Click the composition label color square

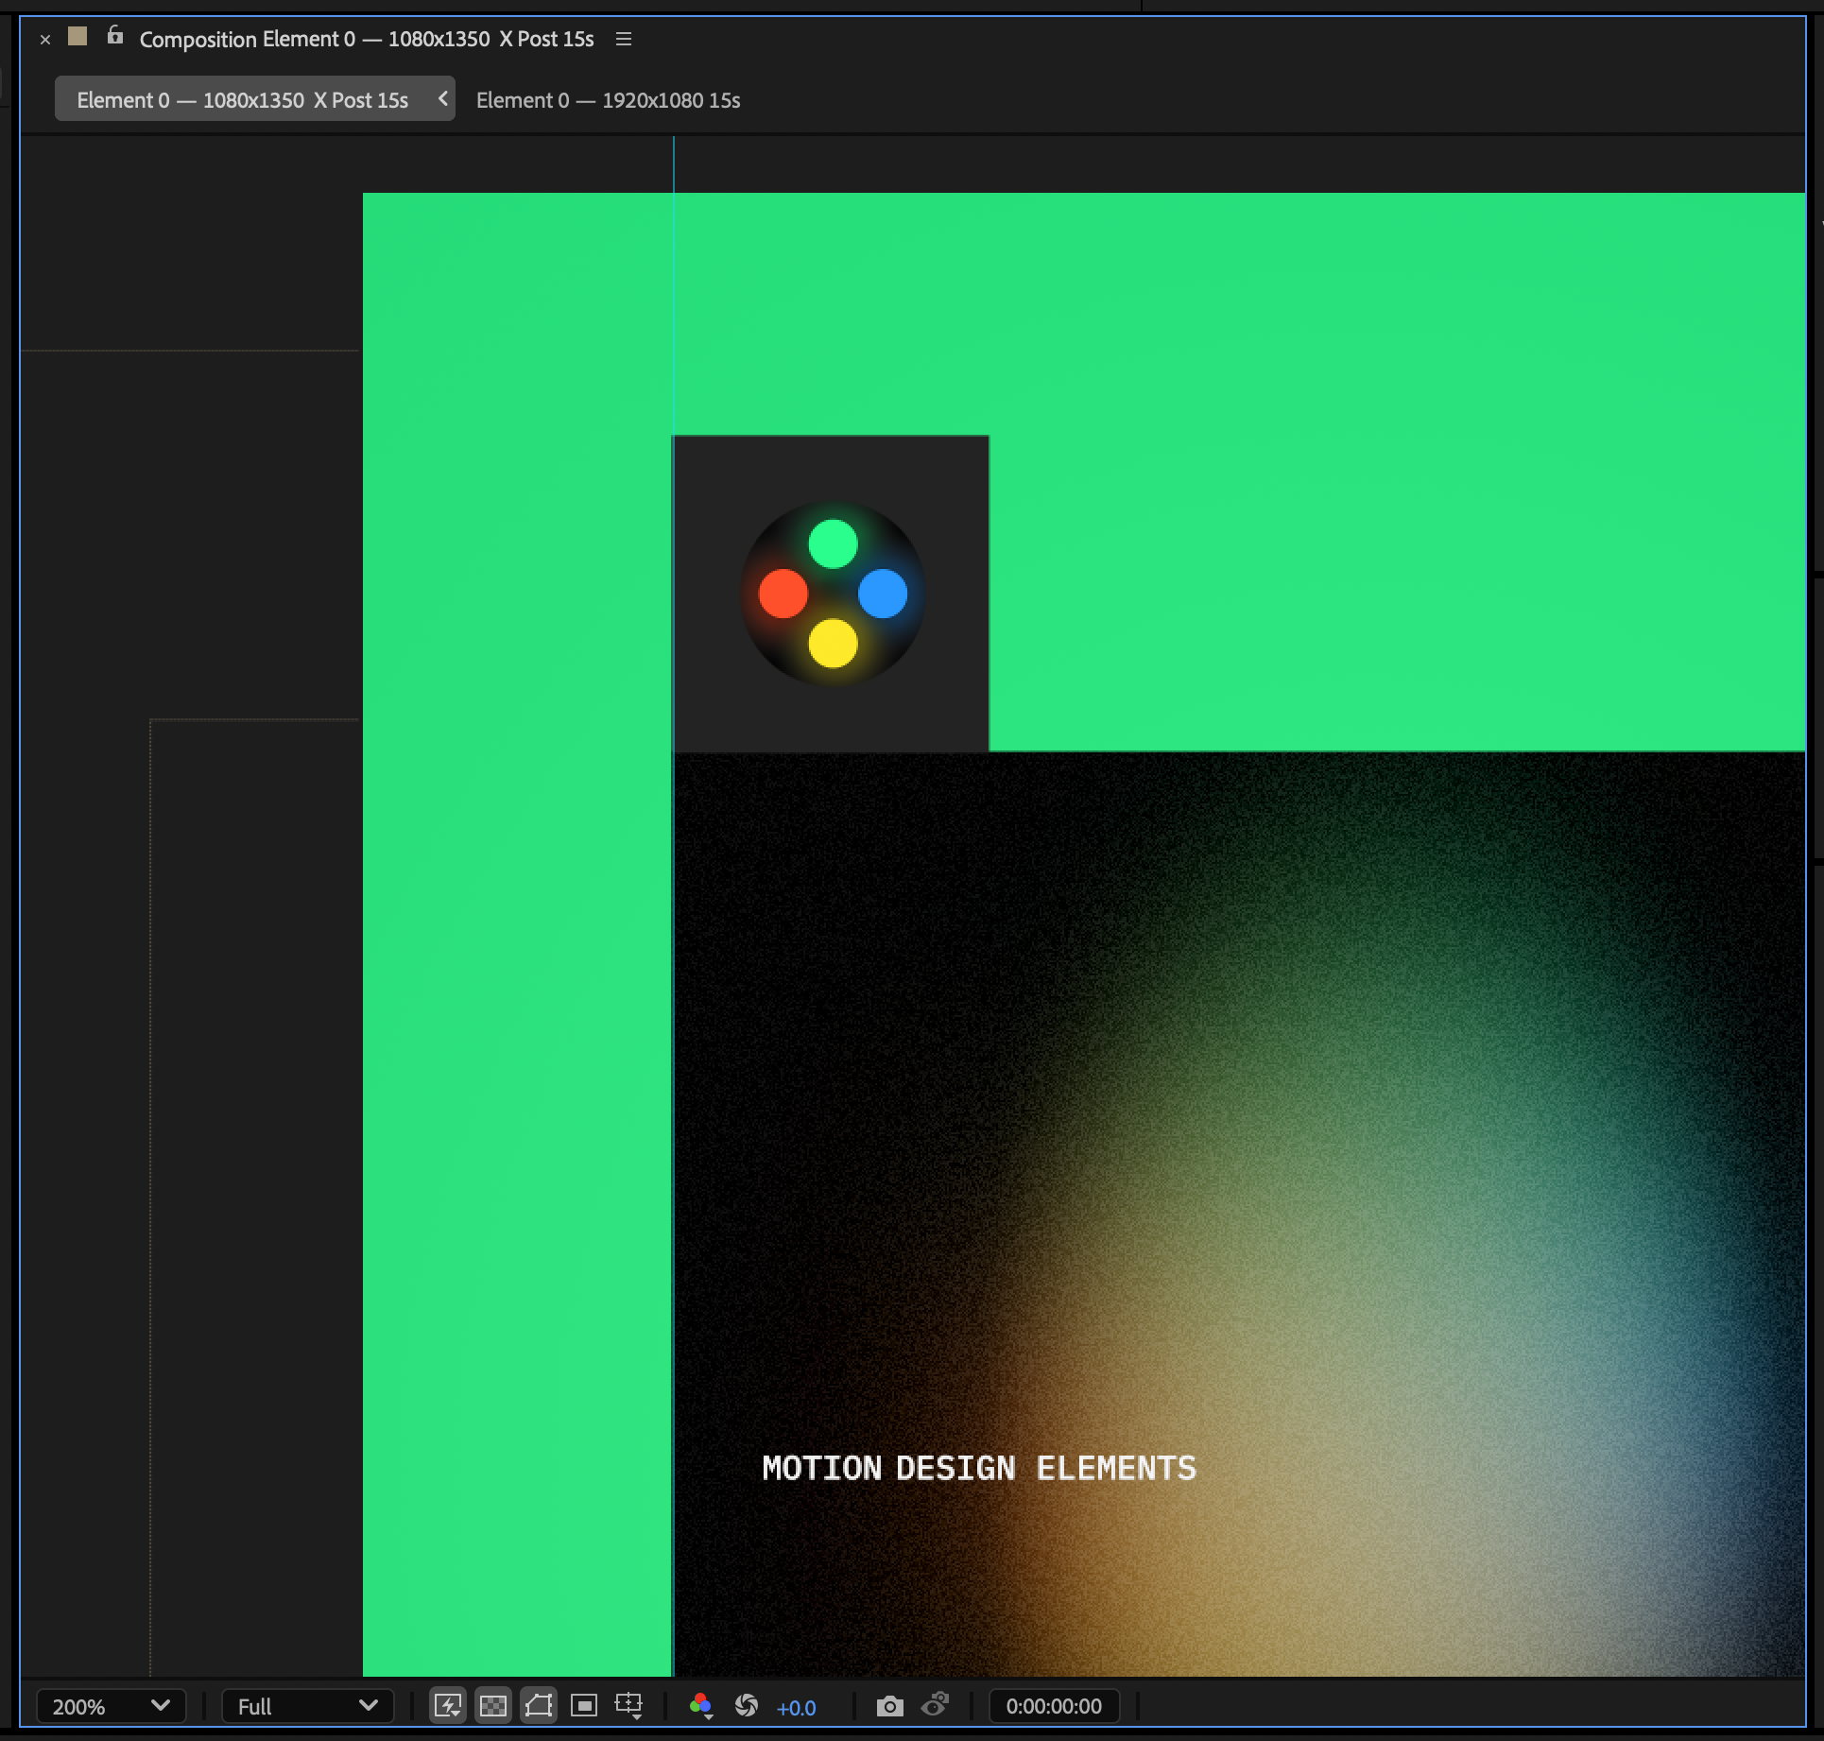[x=77, y=36]
